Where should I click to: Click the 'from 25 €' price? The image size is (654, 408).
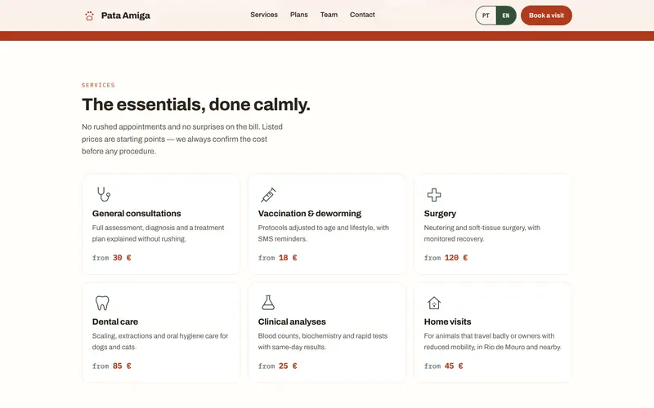278,366
